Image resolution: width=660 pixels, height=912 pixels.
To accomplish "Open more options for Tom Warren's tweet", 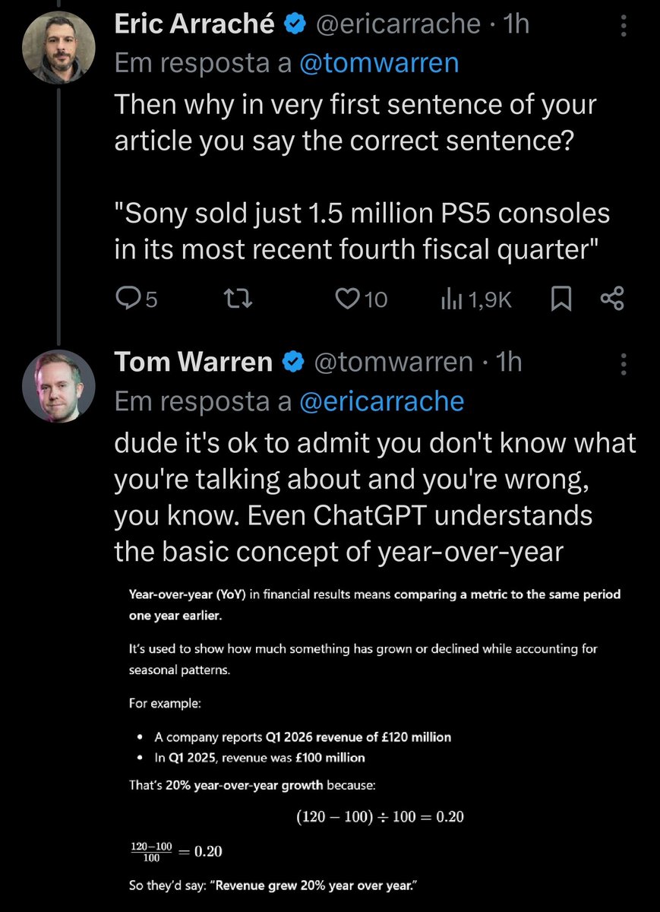I will (x=624, y=362).
